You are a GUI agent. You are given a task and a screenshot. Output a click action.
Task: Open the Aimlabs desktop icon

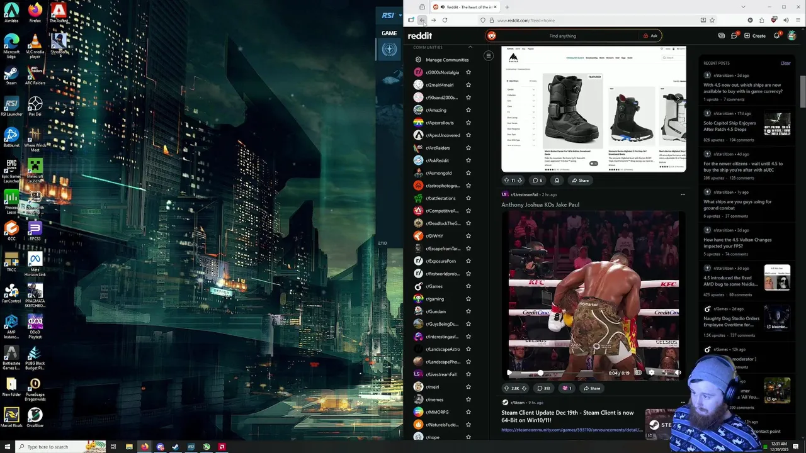pos(11,13)
